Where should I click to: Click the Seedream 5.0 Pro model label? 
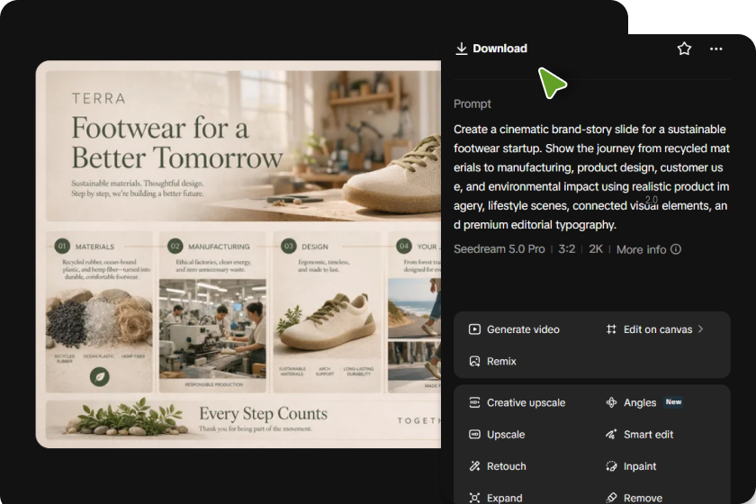[499, 249]
